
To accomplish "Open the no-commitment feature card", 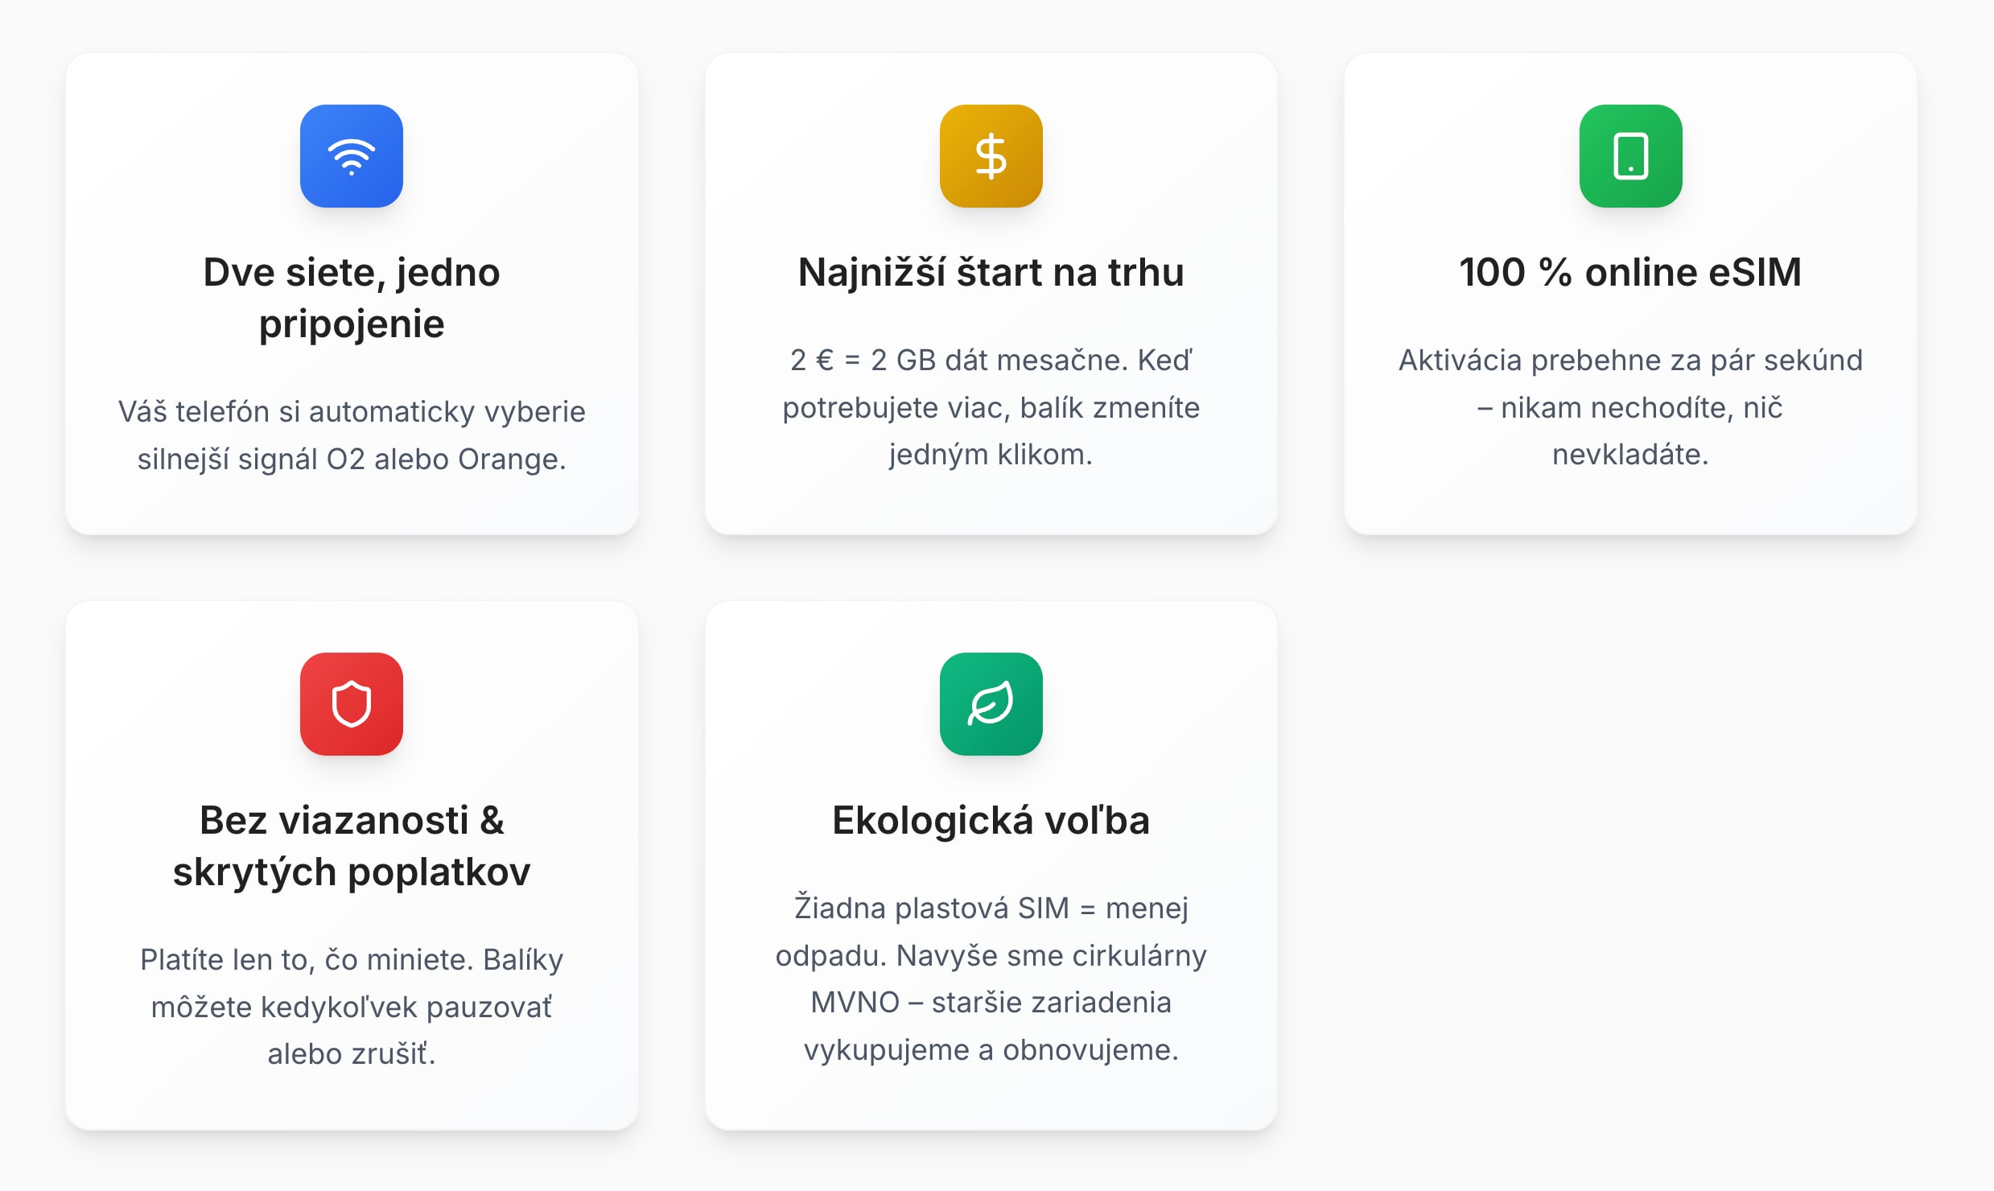I will [352, 865].
